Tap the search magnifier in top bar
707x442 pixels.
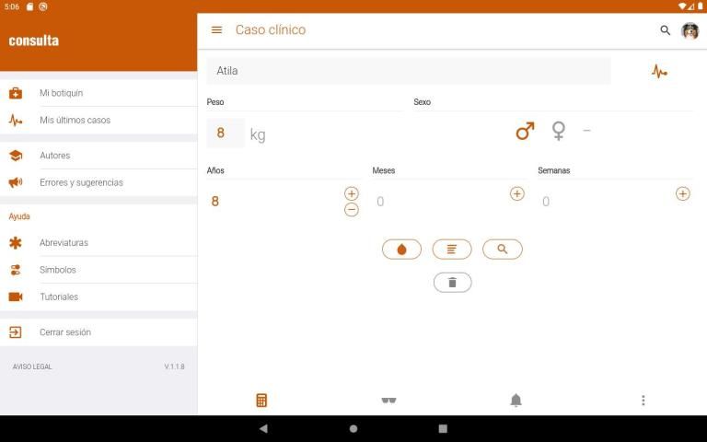(666, 30)
